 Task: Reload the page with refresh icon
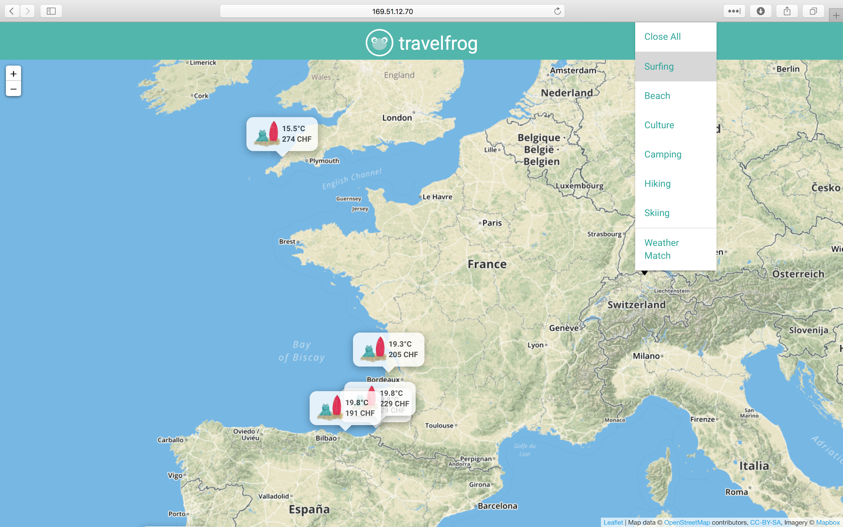(x=557, y=11)
